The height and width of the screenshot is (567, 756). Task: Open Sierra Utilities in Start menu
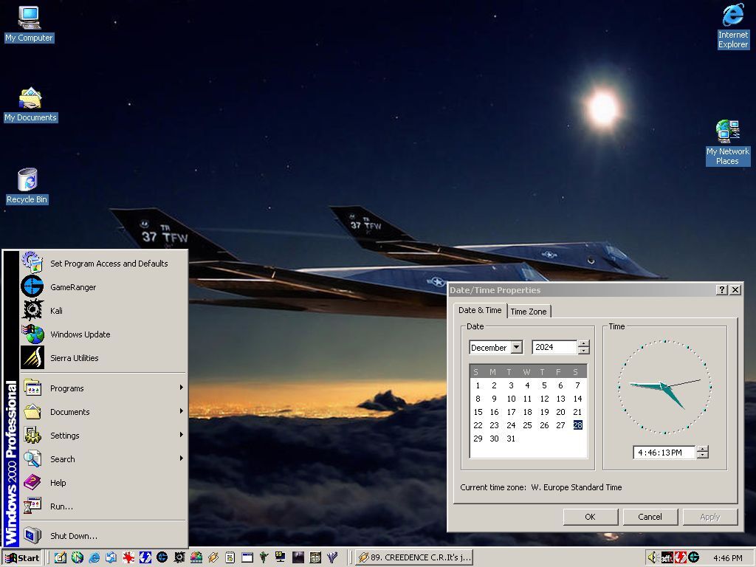point(74,358)
